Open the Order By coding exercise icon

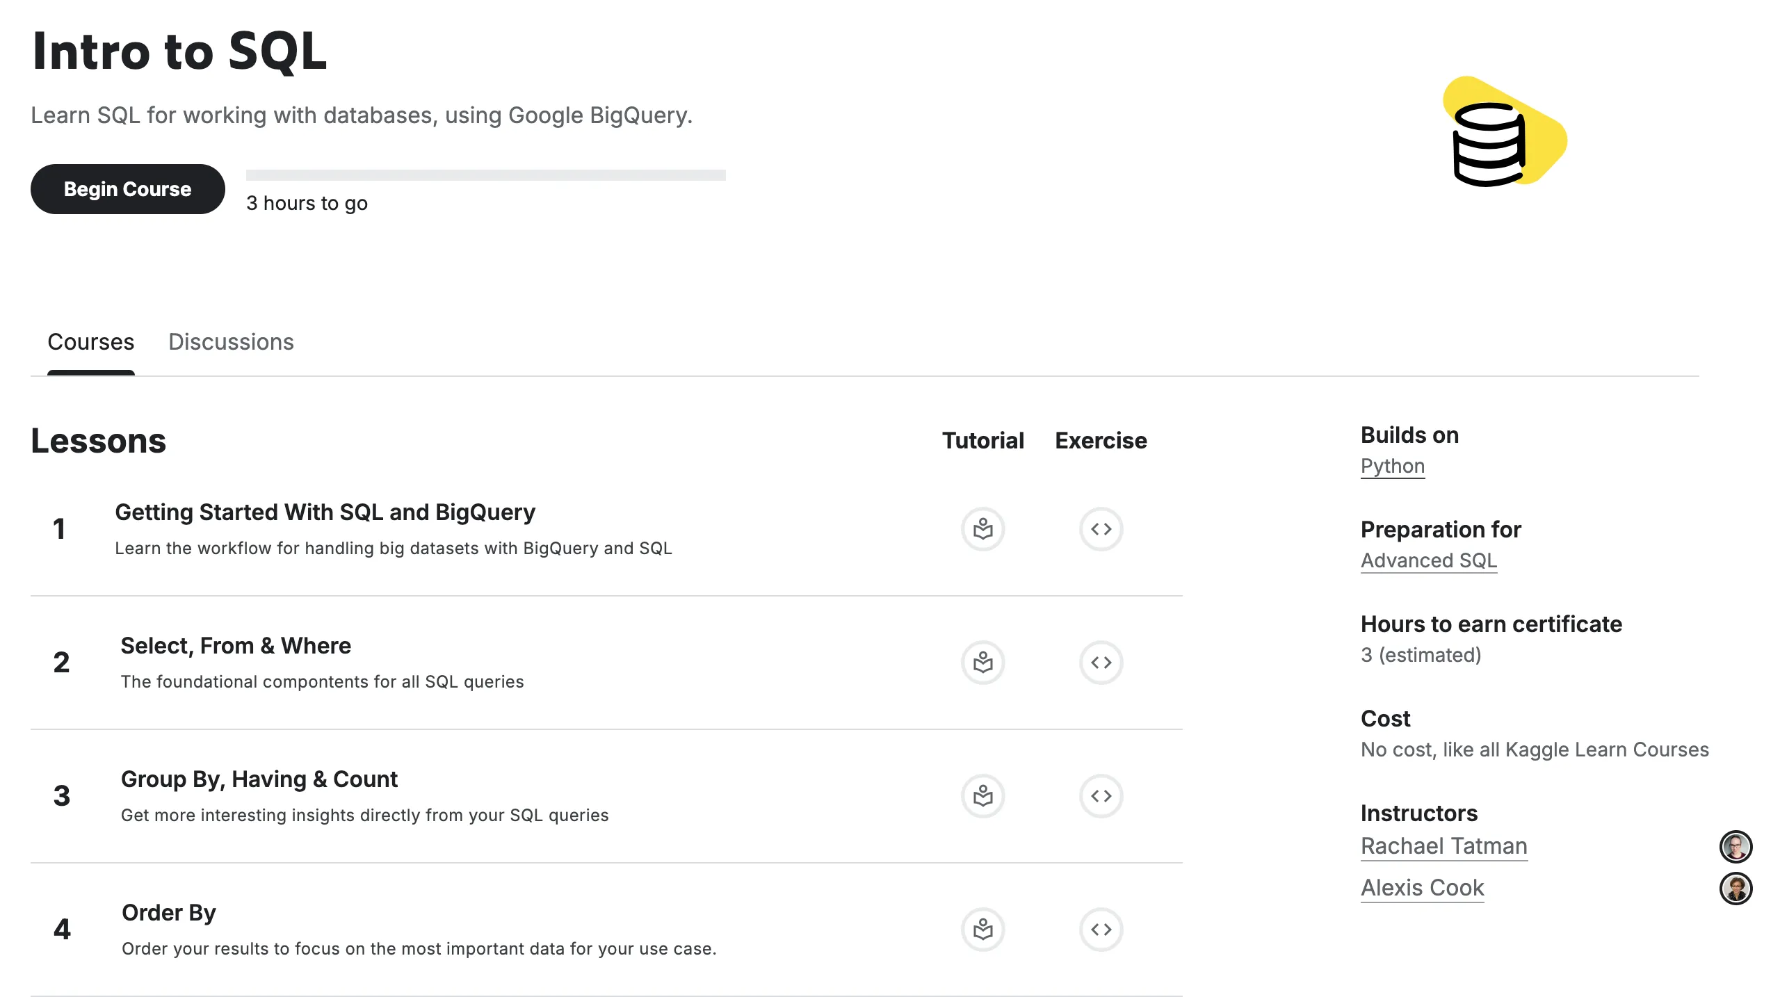point(1101,929)
